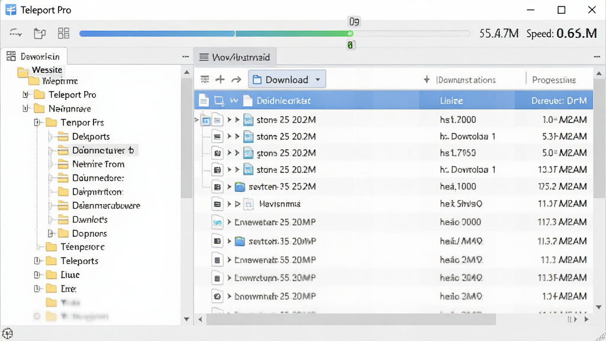Open the project folder icon in top toolbar
Screen dimensions: 606x341
pyautogui.click(x=40, y=34)
